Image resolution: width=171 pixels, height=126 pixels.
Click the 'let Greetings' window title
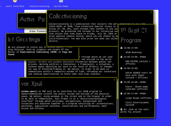tap(24, 39)
